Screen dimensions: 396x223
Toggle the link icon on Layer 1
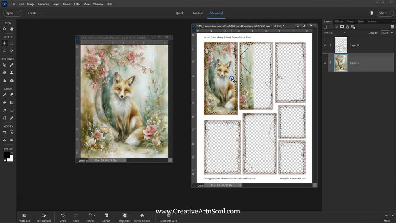click(x=331, y=63)
